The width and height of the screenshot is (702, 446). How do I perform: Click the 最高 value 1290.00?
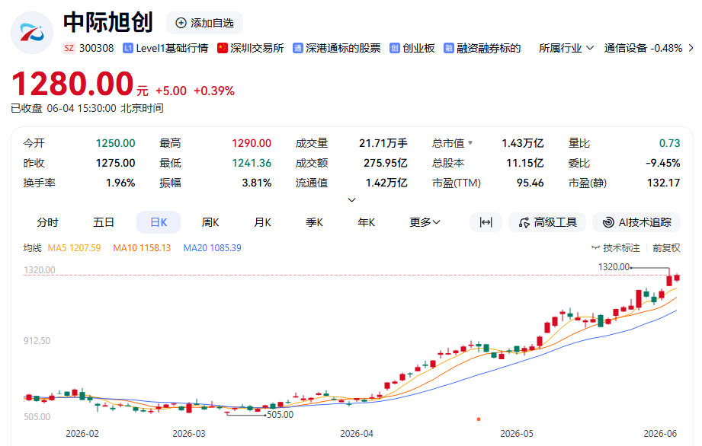pyautogui.click(x=252, y=143)
